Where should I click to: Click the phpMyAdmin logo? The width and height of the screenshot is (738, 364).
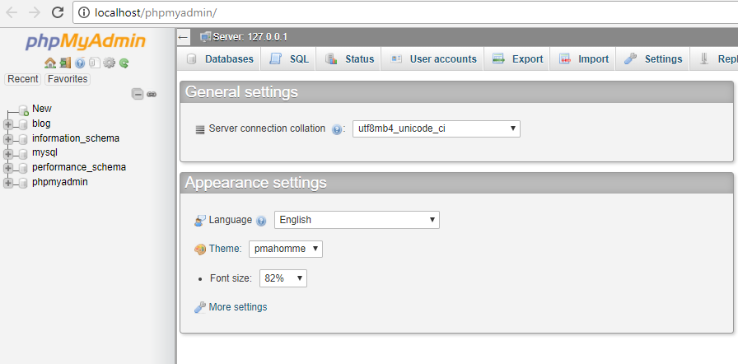[x=86, y=42]
